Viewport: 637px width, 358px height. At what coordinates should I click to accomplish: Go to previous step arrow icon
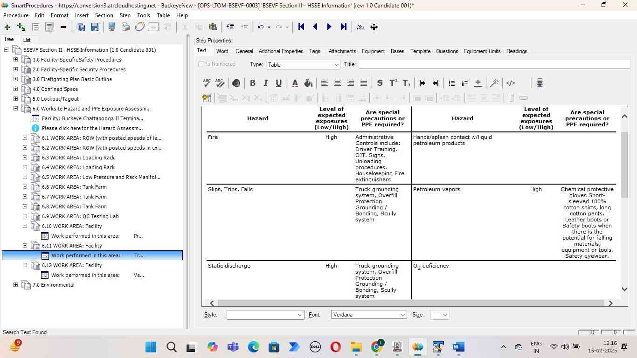click(315, 27)
